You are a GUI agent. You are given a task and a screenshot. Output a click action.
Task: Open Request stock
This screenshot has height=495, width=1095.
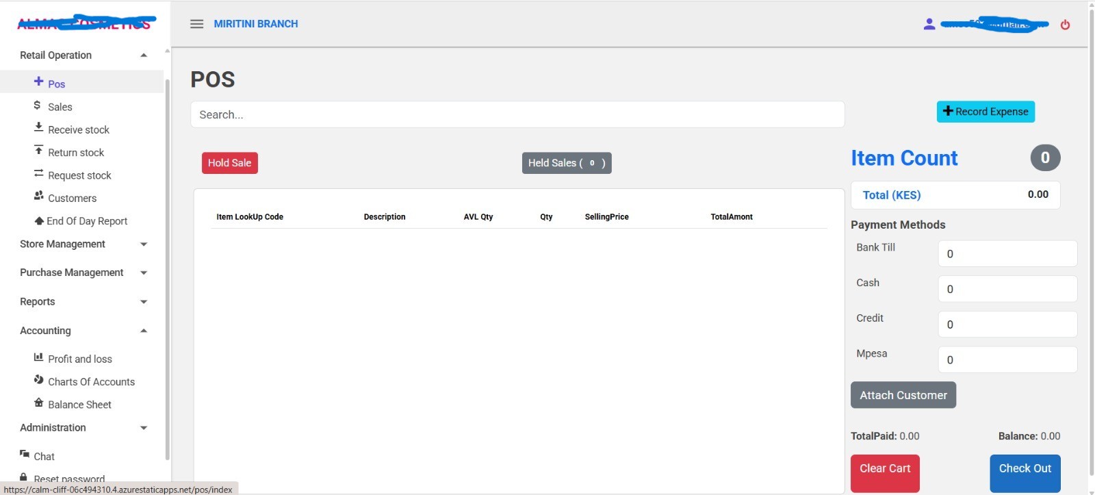79,175
